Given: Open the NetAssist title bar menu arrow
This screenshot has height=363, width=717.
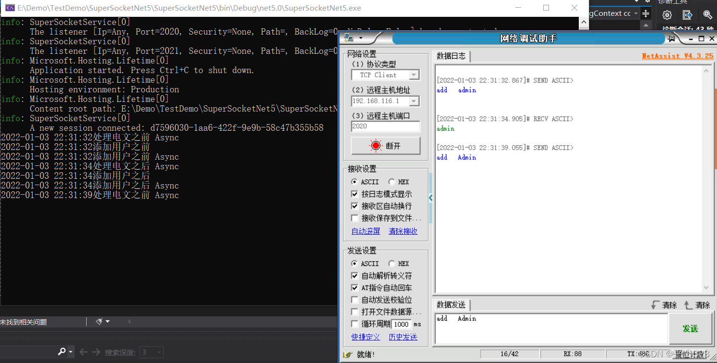Looking at the screenshot, I should (x=361, y=38).
